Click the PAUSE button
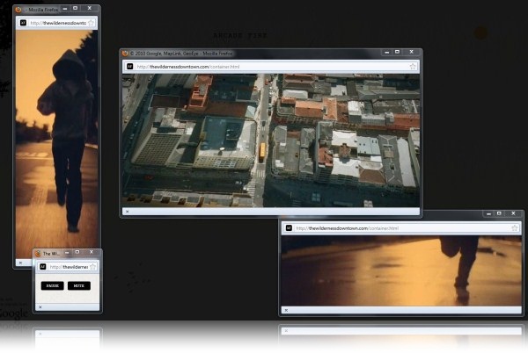The width and height of the screenshot is (528, 353). point(54,285)
